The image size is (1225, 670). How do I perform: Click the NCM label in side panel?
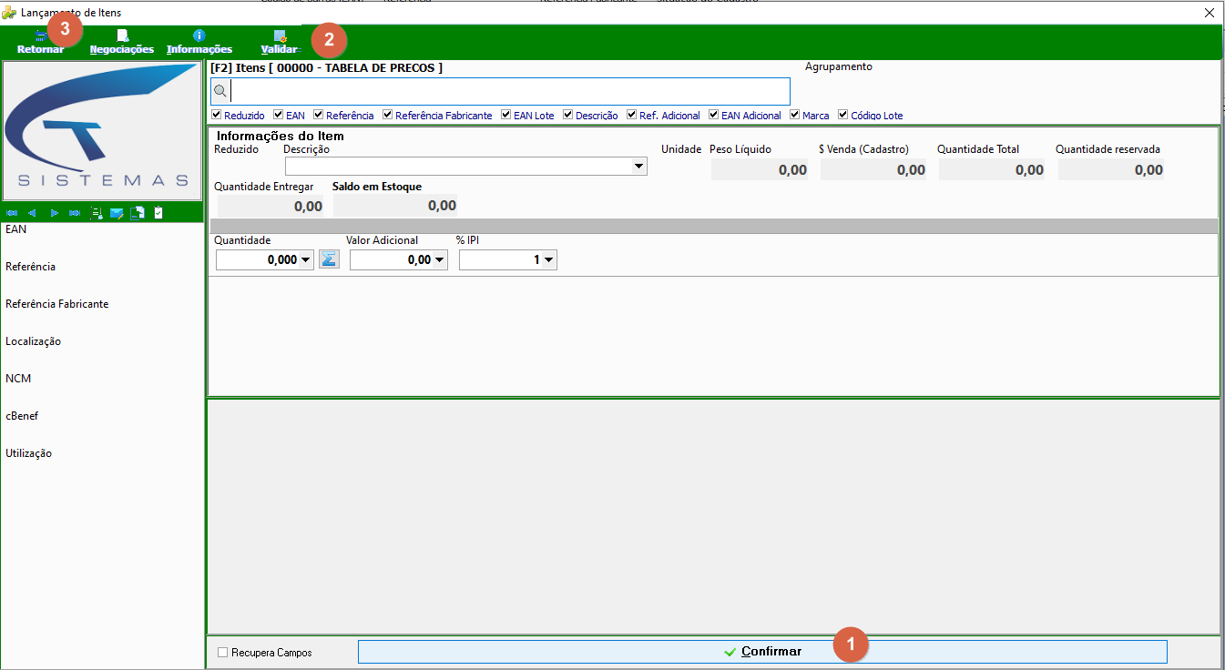pyautogui.click(x=18, y=379)
